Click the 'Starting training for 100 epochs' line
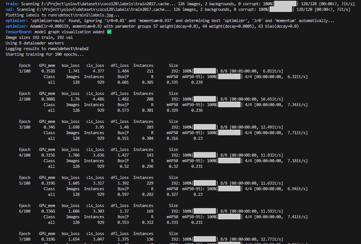Image resolution: width=361 pixels, height=244 pixels. [x=44, y=55]
